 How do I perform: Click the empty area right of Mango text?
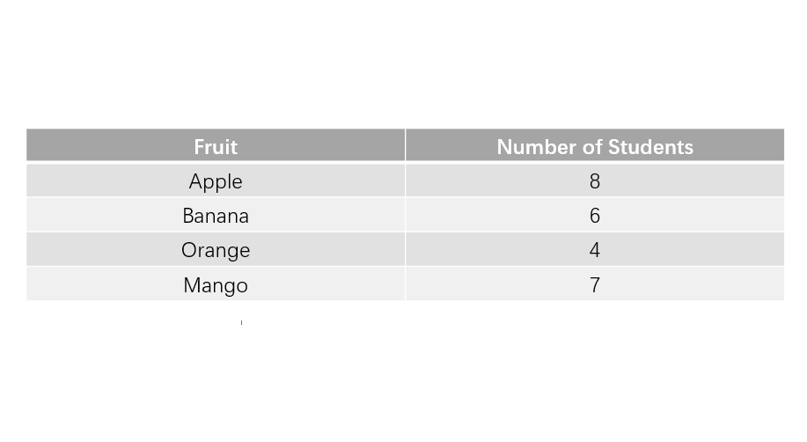pyautogui.click(x=326, y=284)
